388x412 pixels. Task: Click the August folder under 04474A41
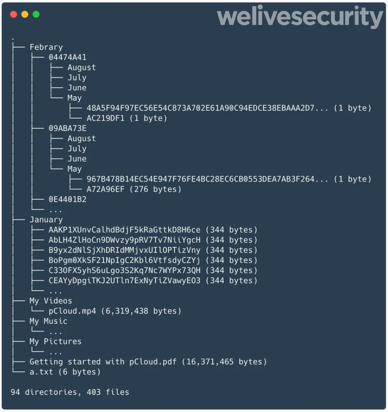coord(82,67)
